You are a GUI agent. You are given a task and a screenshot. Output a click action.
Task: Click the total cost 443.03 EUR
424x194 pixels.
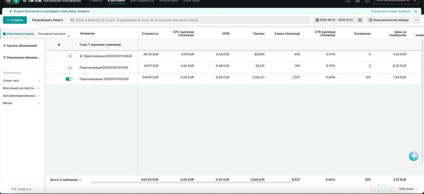pyautogui.click(x=150, y=180)
